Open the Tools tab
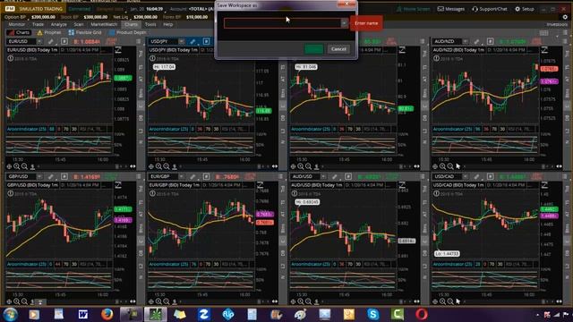Screen dimensions: 573x322 (x=150, y=24)
